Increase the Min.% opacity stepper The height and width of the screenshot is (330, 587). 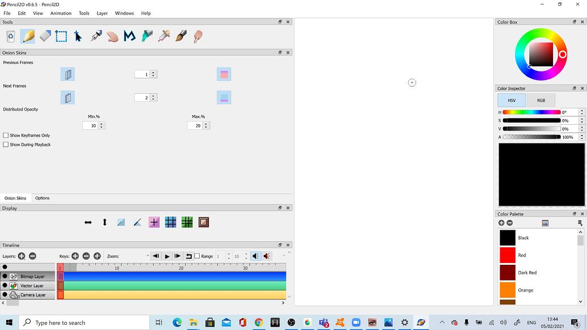tap(102, 124)
